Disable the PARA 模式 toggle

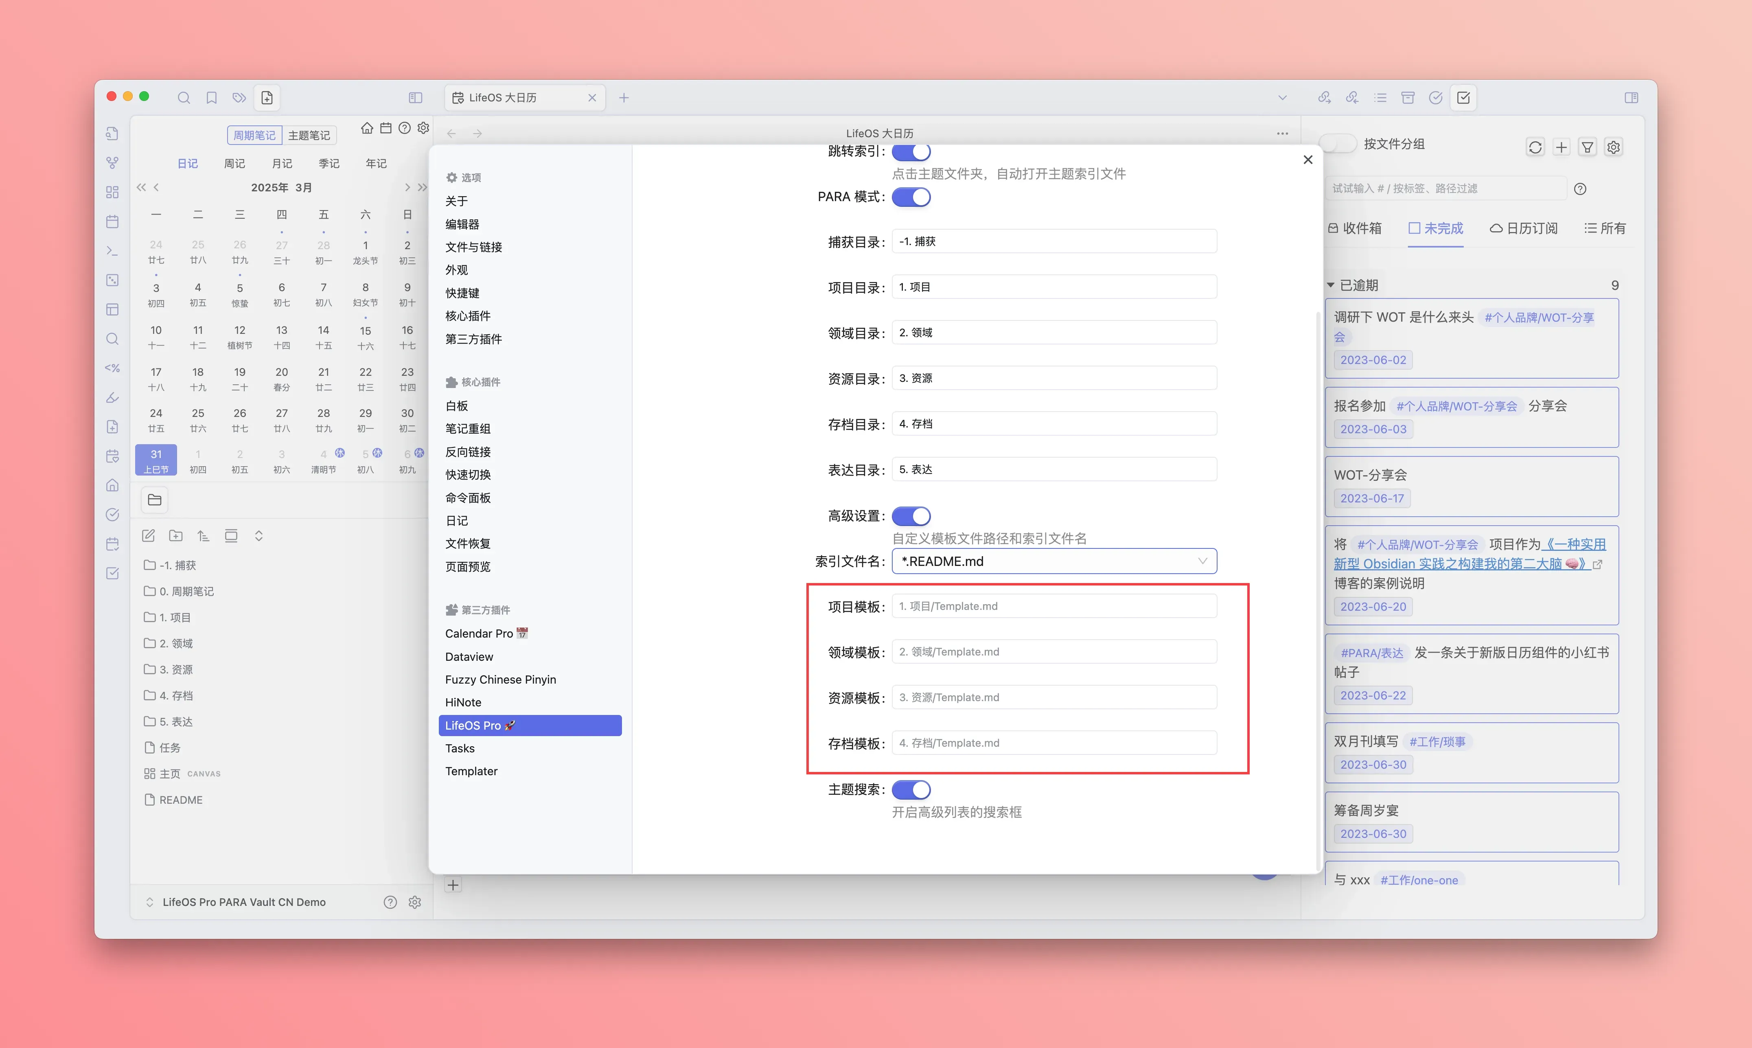click(x=911, y=197)
